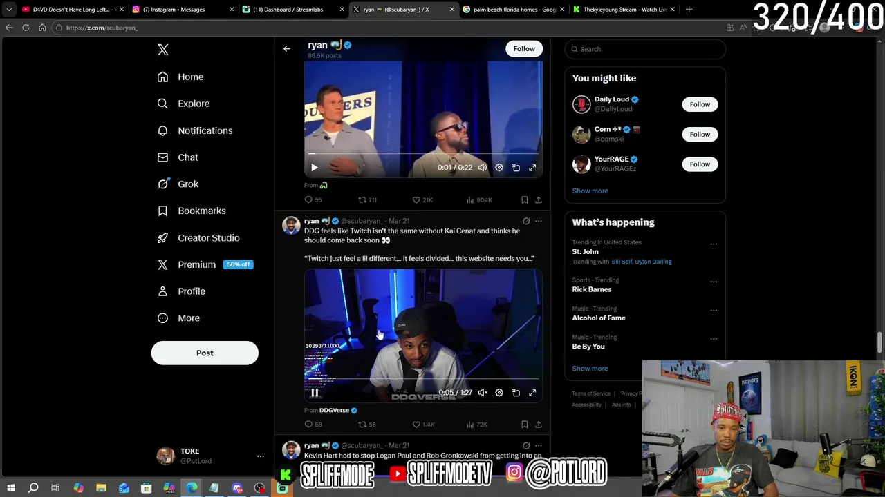Image resolution: width=885 pixels, height=497 pixels.
Task: Seek on the DDG video progress bar
Action: [423, 378]
